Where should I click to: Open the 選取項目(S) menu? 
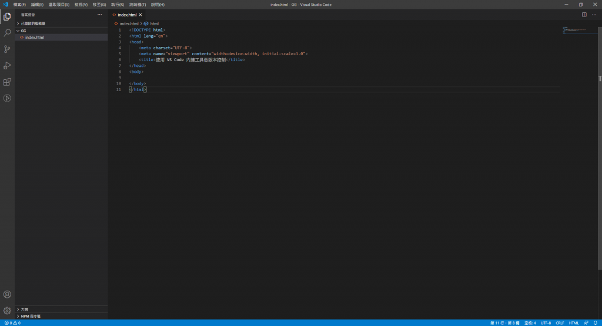coord(59,5)
